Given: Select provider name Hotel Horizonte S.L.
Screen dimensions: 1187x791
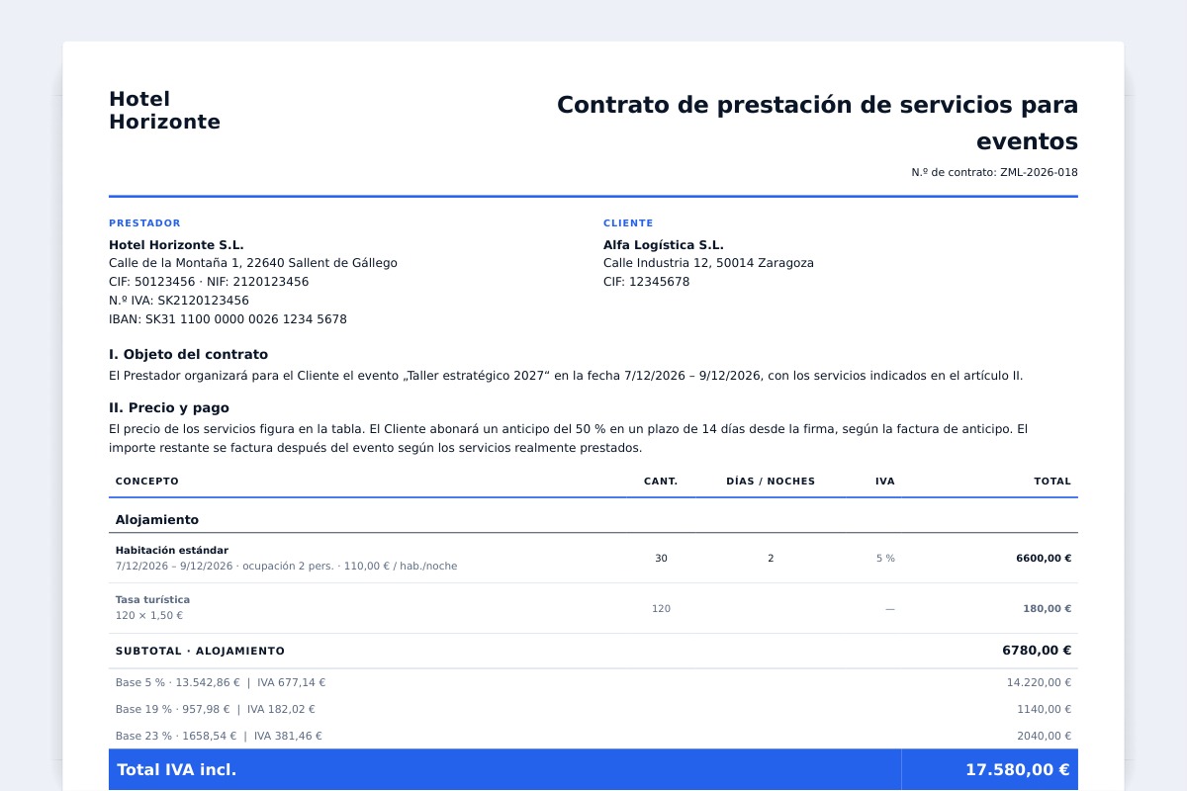Looking at the screenshot, I should (x=176, y=245).
